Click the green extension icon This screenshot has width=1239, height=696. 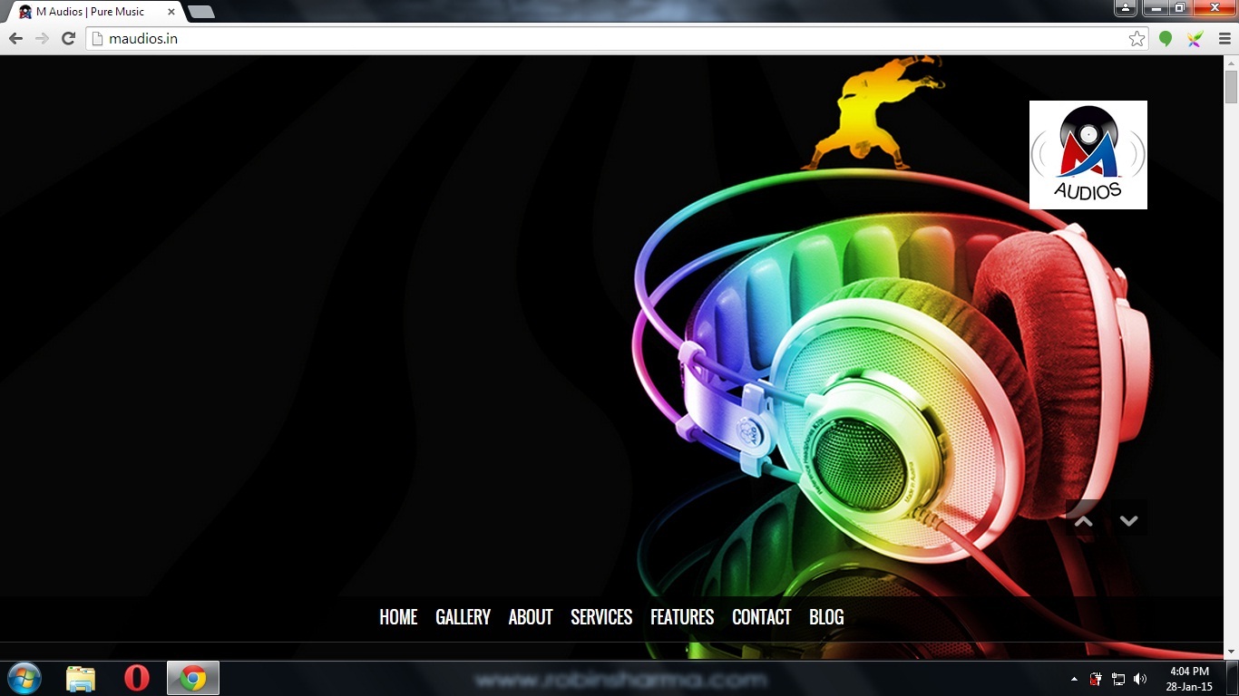tap(1166, 39)
